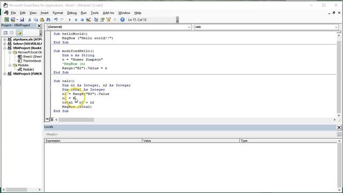Toggle Folders in the Project panel

click(19, 33)
